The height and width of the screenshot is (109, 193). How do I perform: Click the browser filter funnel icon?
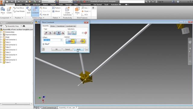(1, 26)
